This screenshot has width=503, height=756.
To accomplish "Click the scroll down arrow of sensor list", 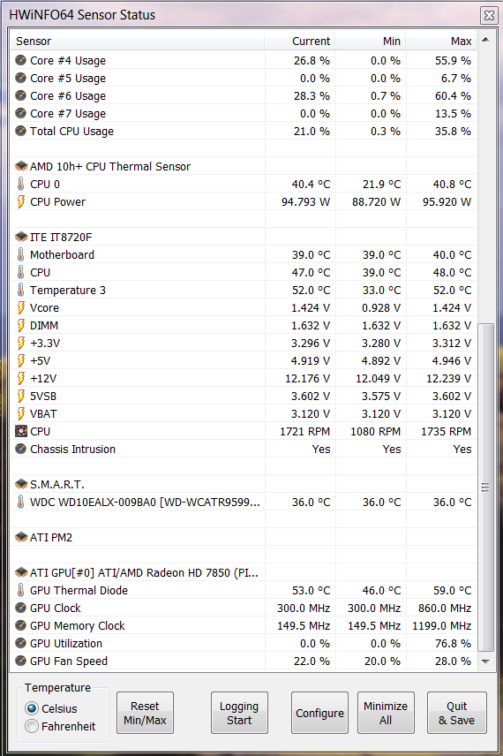I will coord(485,661).
